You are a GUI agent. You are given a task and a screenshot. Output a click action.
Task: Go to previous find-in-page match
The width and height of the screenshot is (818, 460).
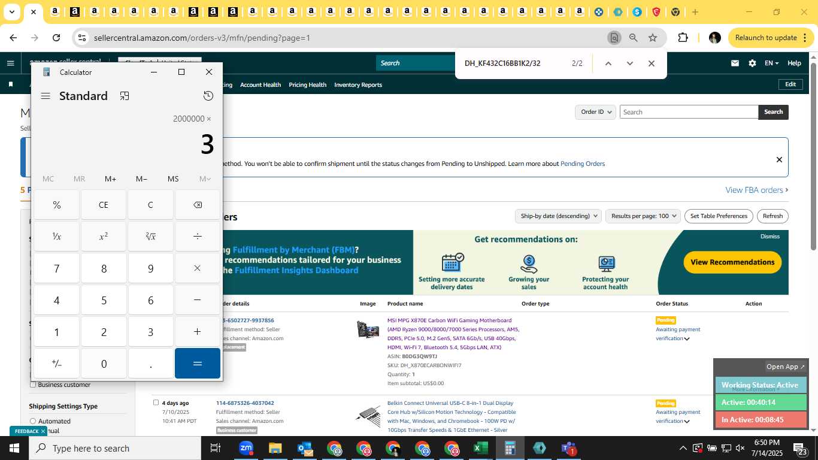608,63
